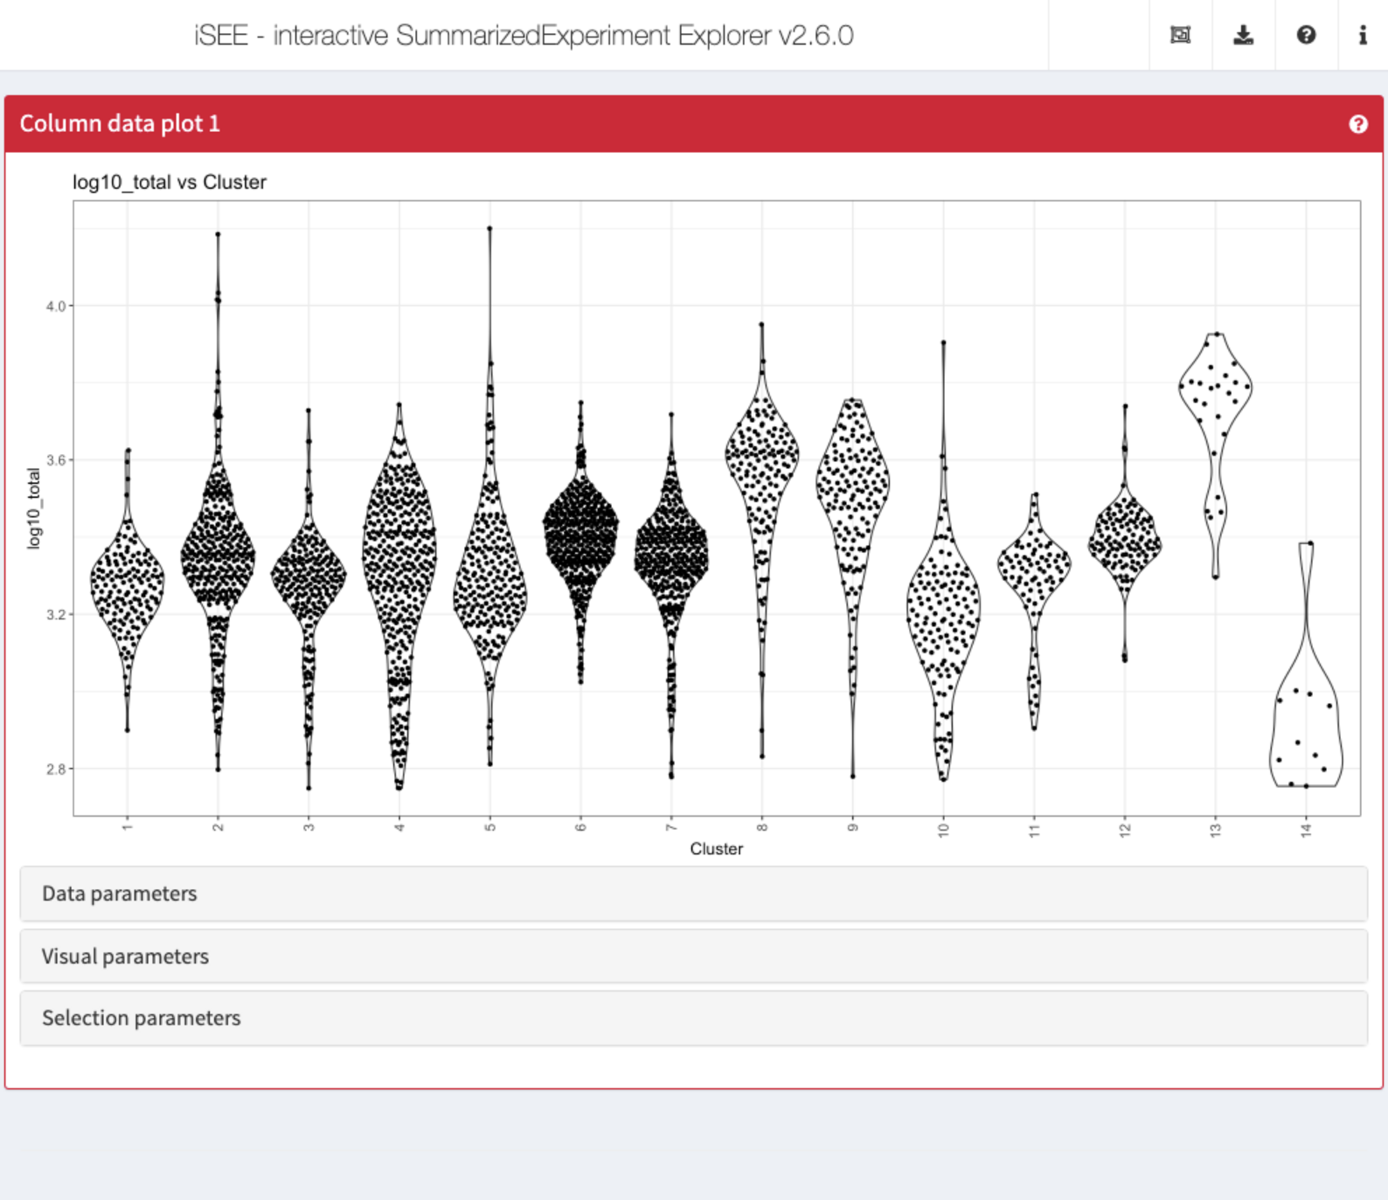The image size is (1388, 1200).
Task: Click the topmost point in cluster 5
Action: click(x=490, y=228)
